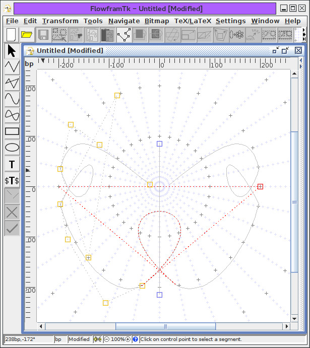Toggle the edit path mode button
Screen dimensions: 310x348
(x=124, y=35)
